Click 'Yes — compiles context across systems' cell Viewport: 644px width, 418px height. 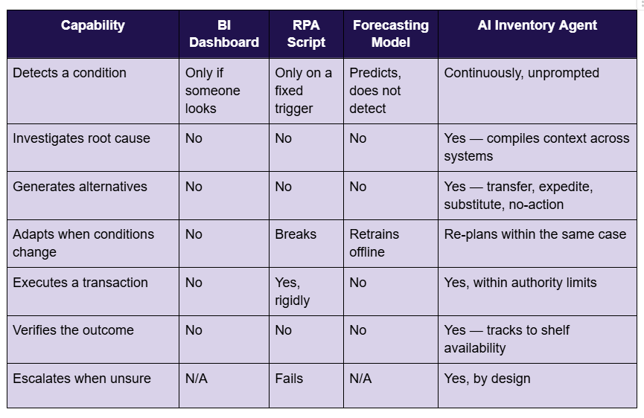pos(538,148)
